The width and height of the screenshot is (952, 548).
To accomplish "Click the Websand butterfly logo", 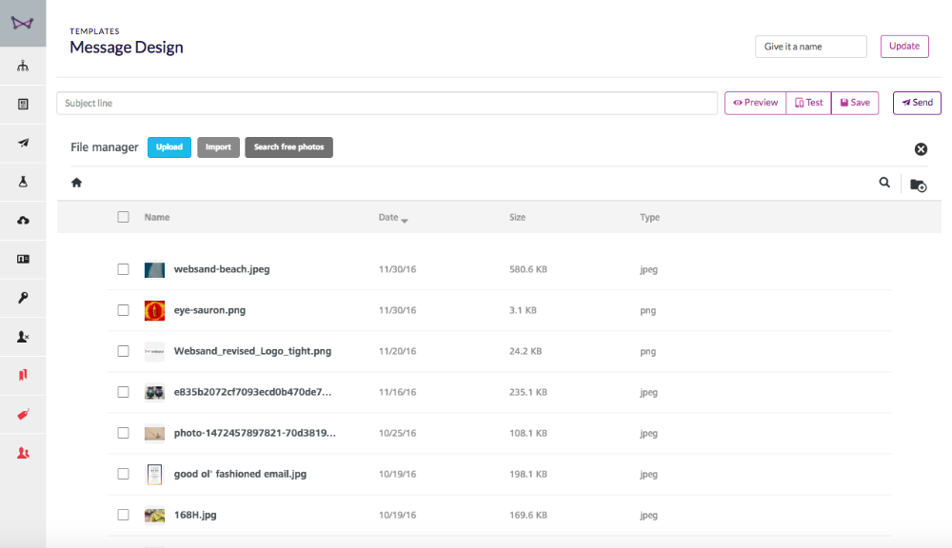I will [23, 23].
